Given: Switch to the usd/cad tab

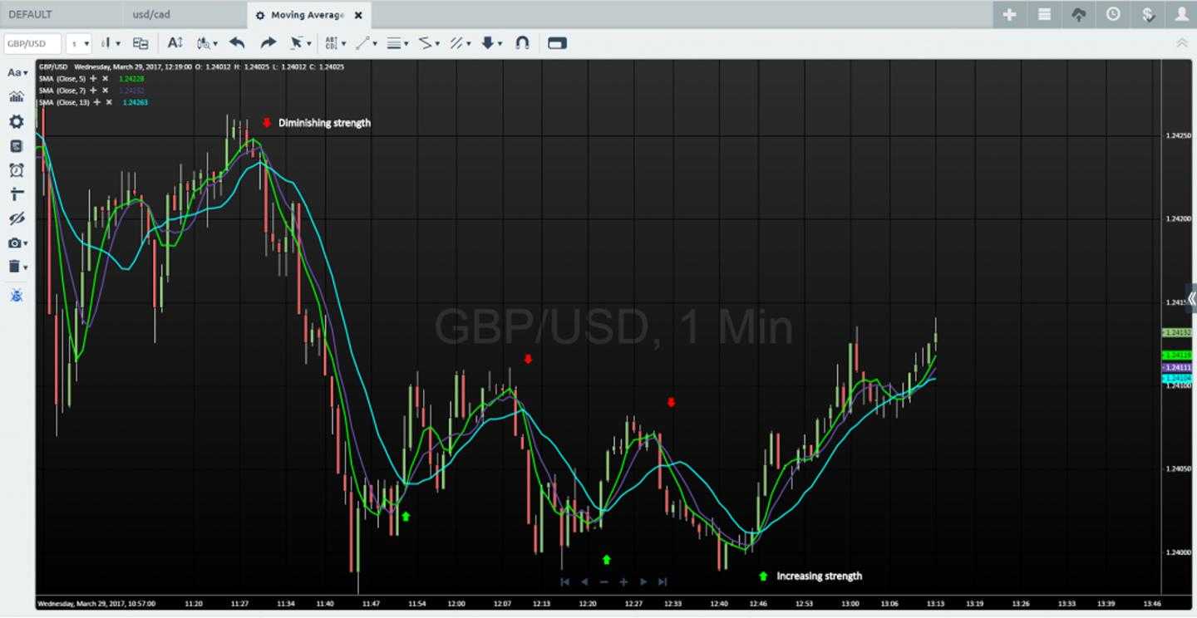Looking at the screenshot, I should point(151,15).
